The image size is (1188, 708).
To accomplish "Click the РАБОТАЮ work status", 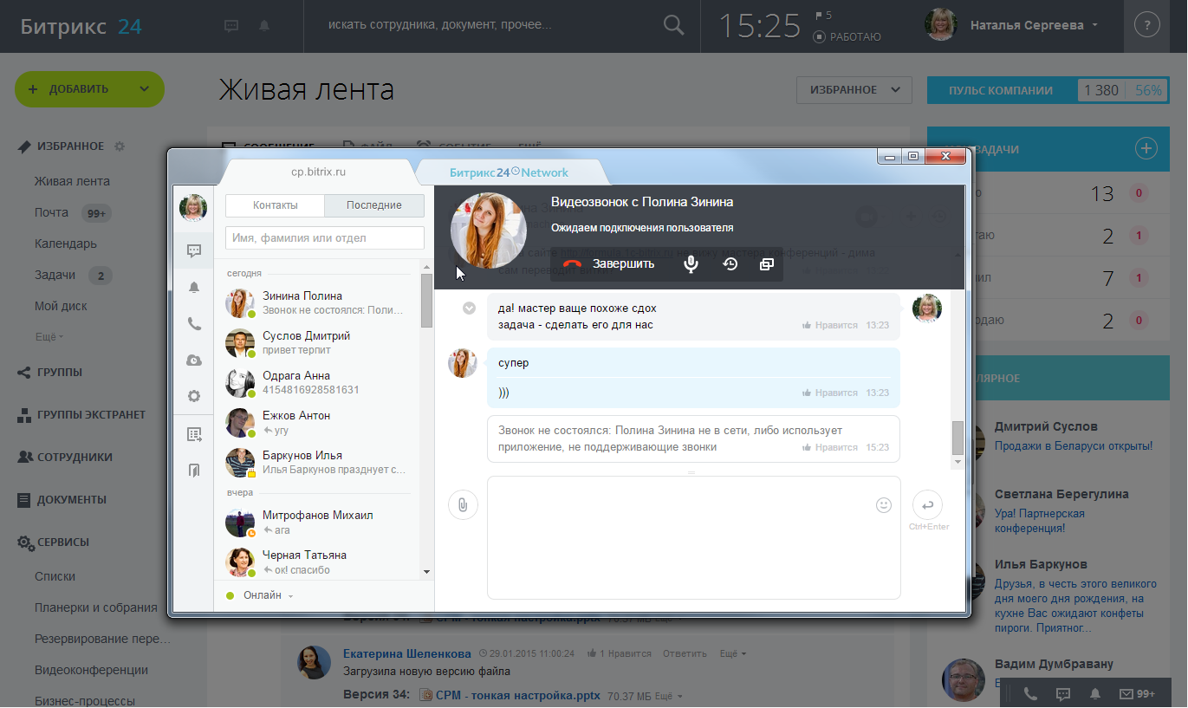I will [x=847, y=36].
